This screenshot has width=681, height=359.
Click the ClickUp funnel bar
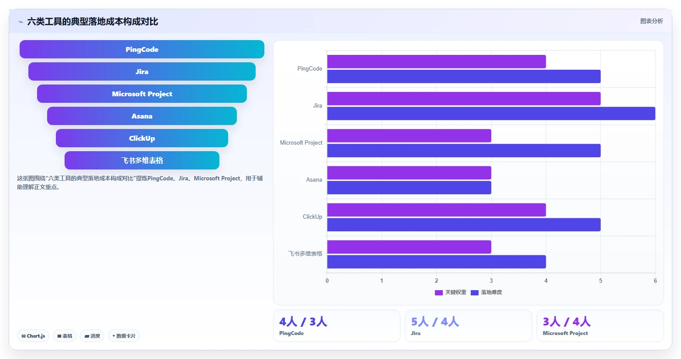(142, 138)
